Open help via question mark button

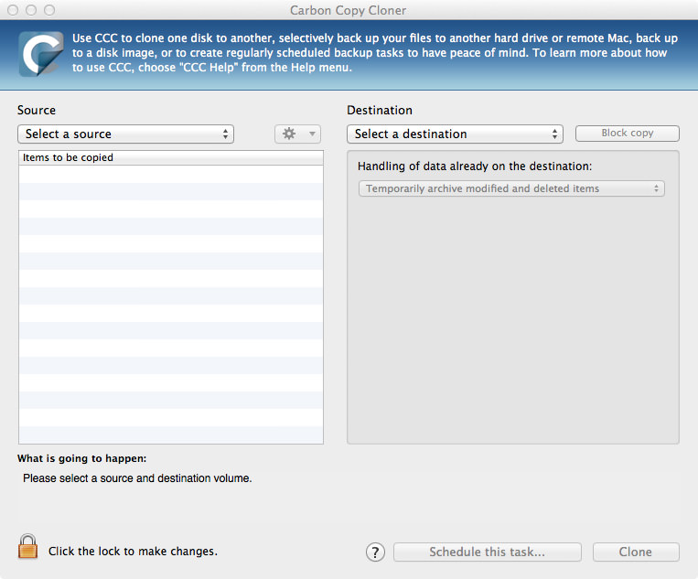375,552
